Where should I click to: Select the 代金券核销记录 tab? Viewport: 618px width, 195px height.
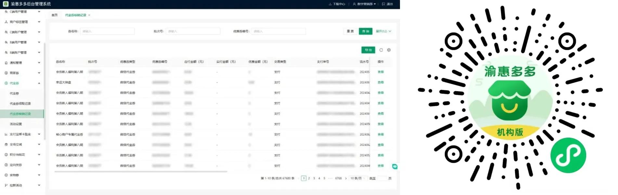[76, 15]
